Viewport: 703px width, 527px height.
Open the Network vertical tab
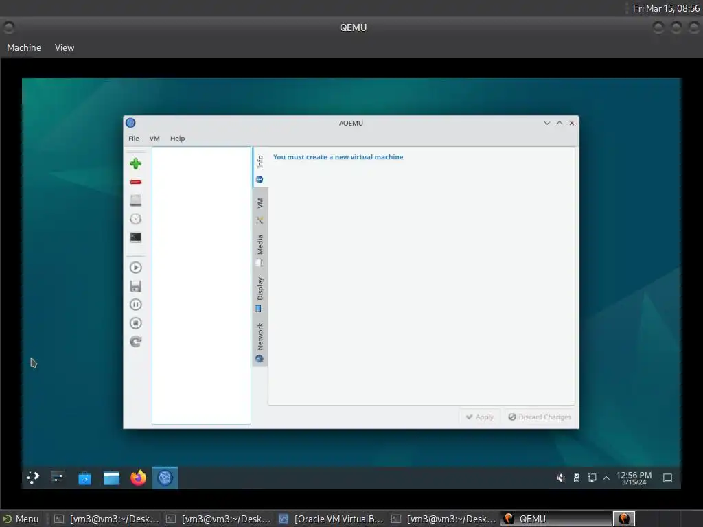coord(260,342)
